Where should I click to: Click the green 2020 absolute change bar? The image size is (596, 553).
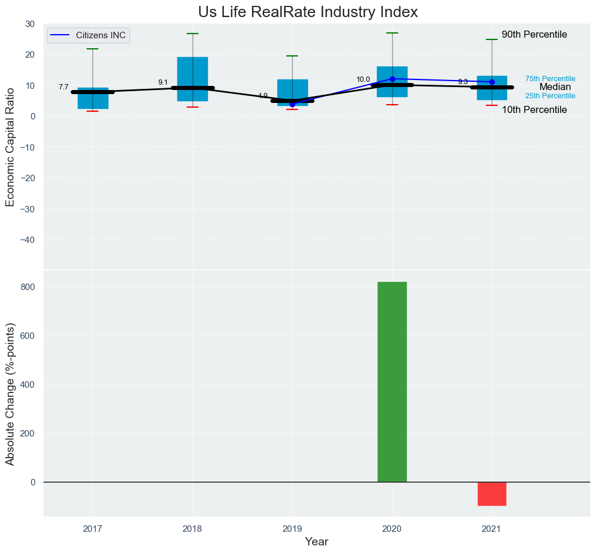(392, 382)
